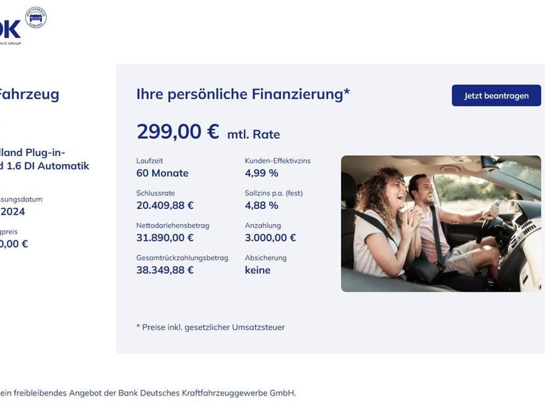The image size is (545, 409).
Task: Click the Gesamtrückzahlungsbetrag 38.349,88 € value
Action: click(165, 270)
